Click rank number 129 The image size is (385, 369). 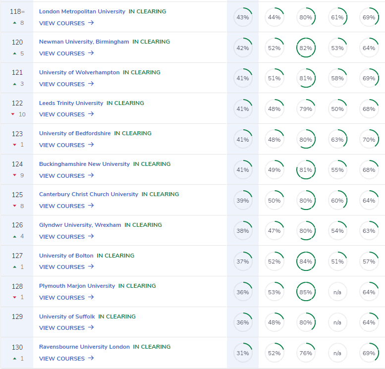tap(17, 316)
